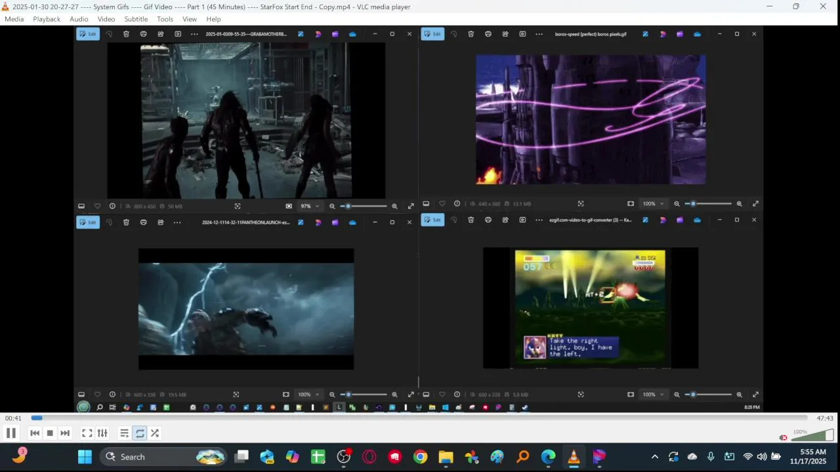840x472 pixels.
Task: Skip to previous media in VLC
Action: 35,433
